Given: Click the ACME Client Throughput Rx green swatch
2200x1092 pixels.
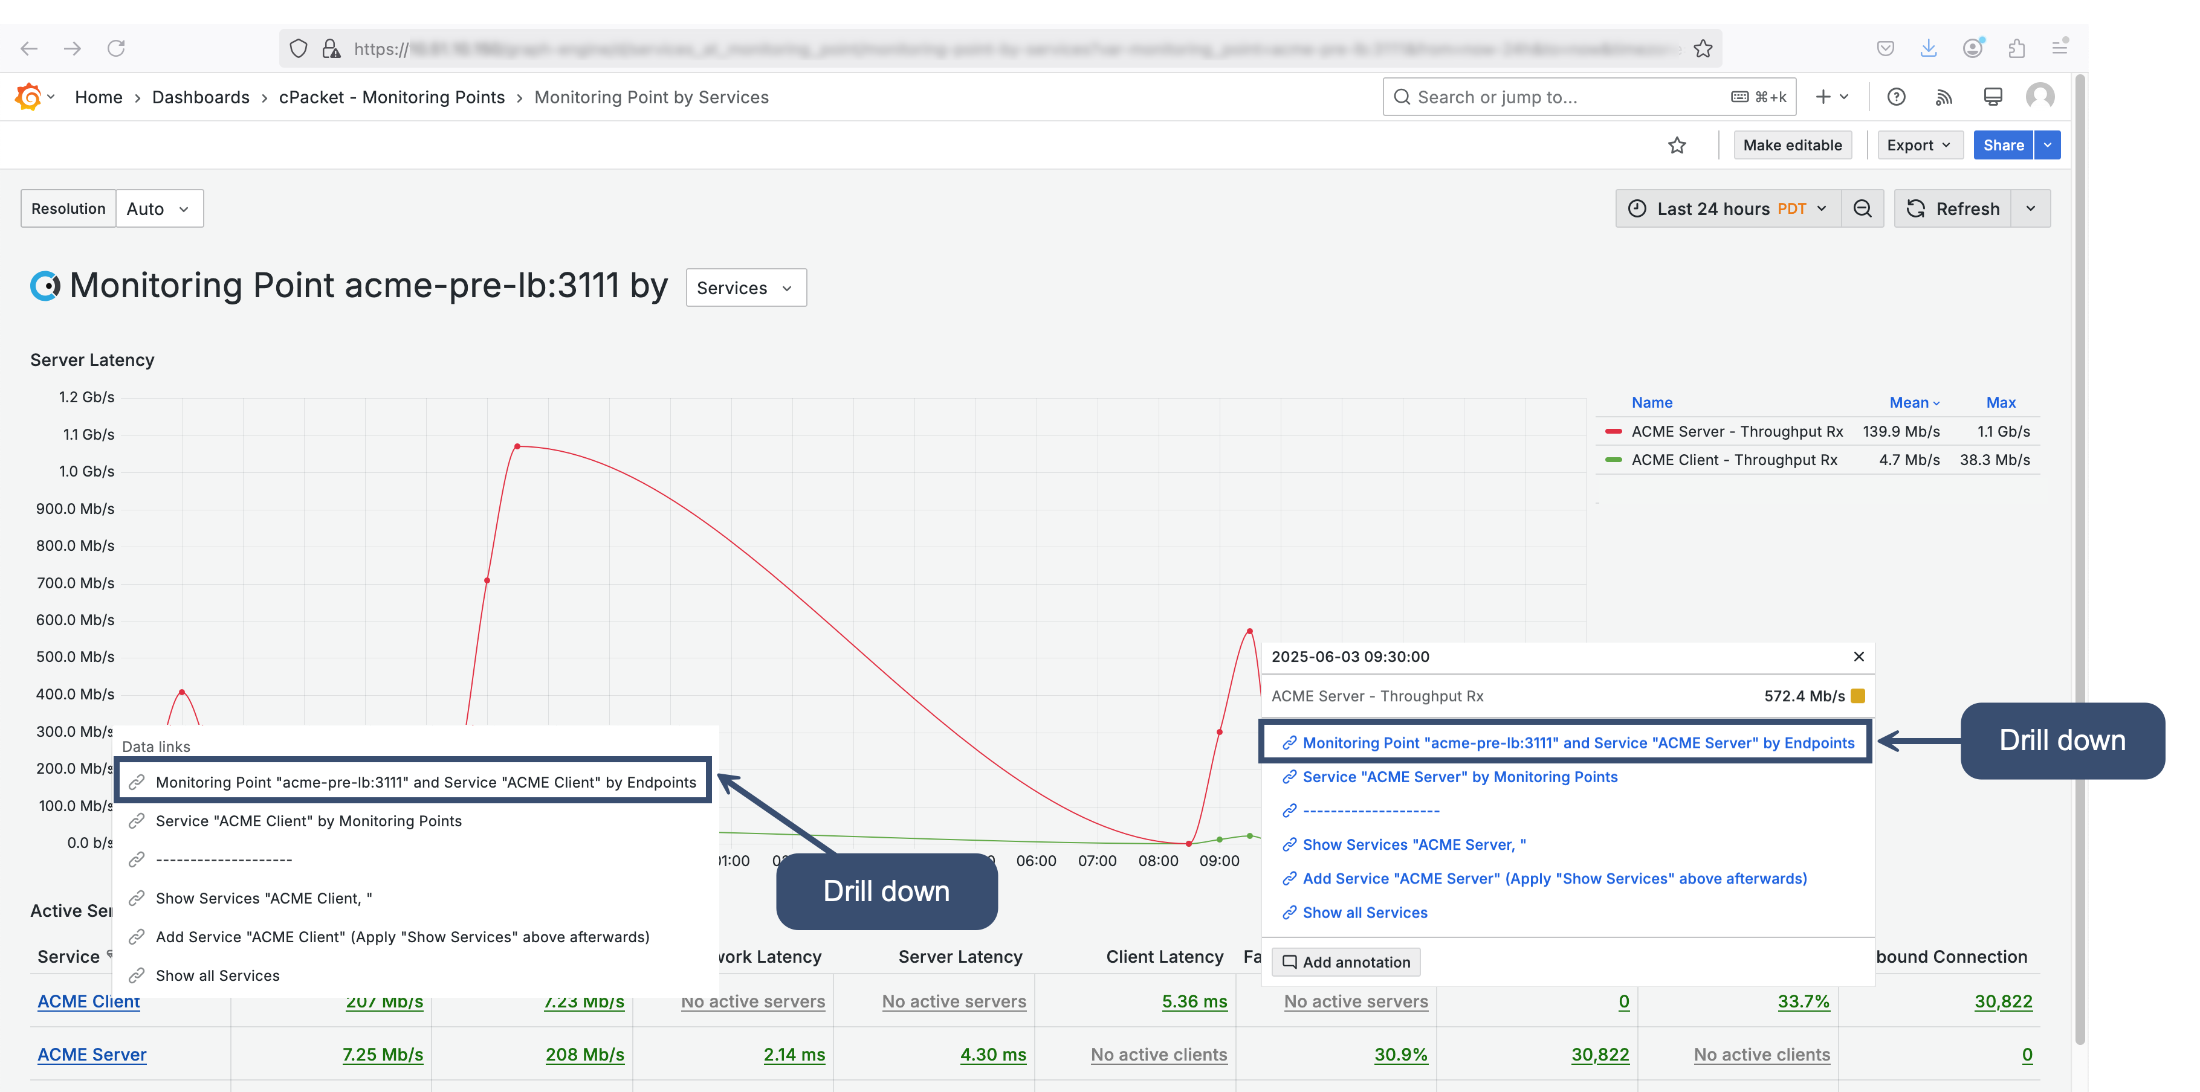Looking at the screenshot, I should pos(1613,460).
